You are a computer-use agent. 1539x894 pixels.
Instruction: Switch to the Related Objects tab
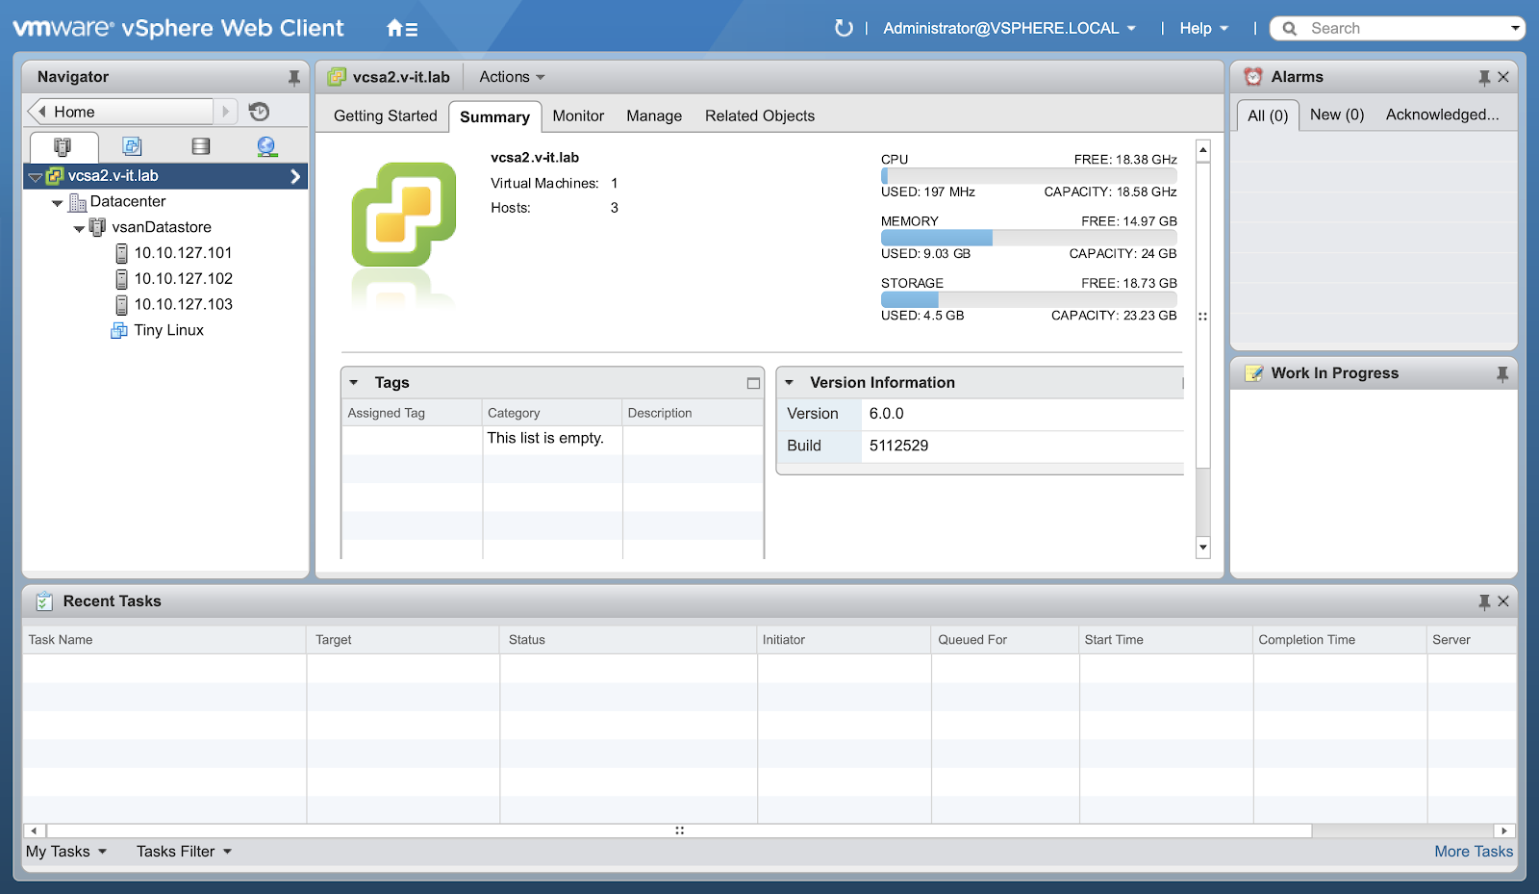click(760, 116)
